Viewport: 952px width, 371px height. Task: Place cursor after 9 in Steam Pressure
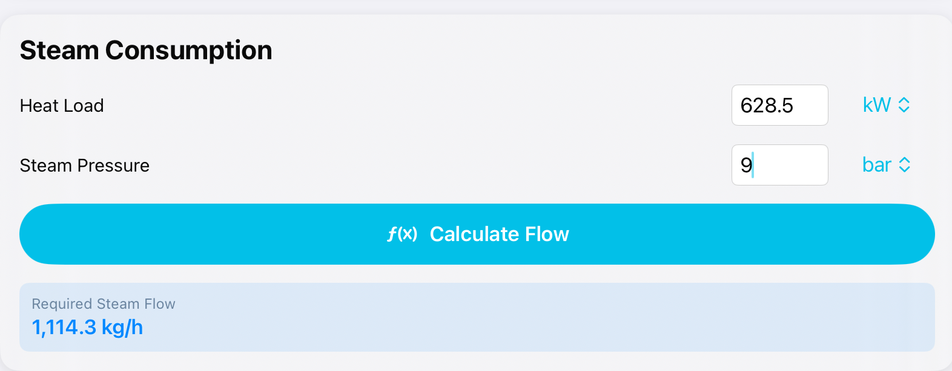coord(753,165)
